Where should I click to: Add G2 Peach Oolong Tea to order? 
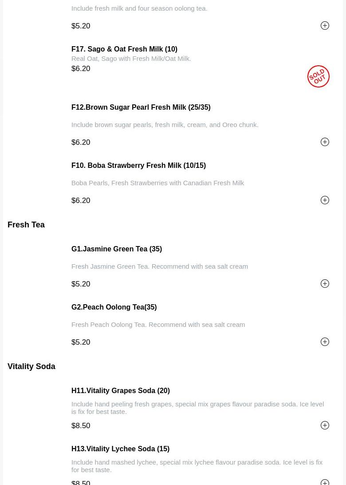(325, 342)
